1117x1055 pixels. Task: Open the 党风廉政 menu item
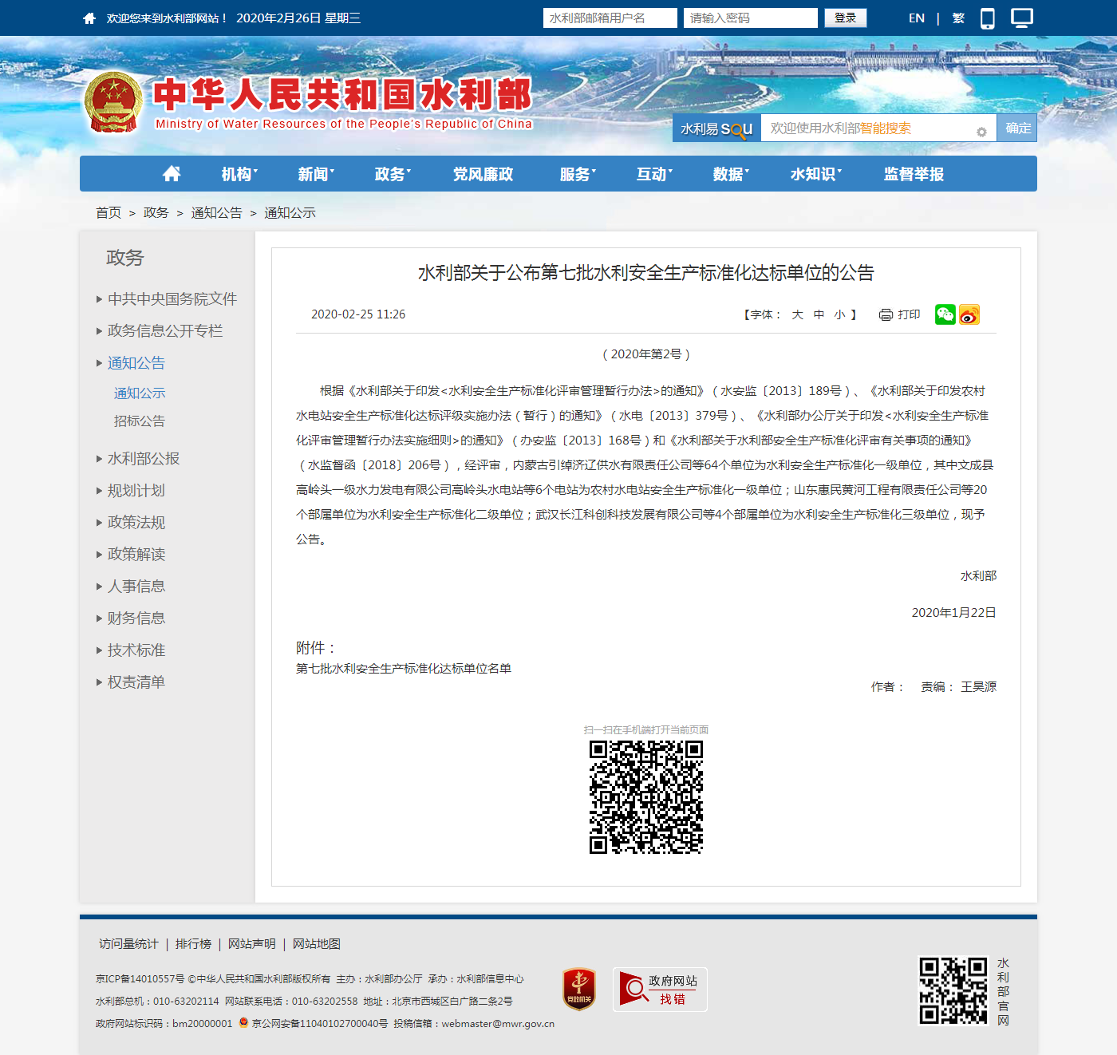pyautogui.click(x=483, y=174)
